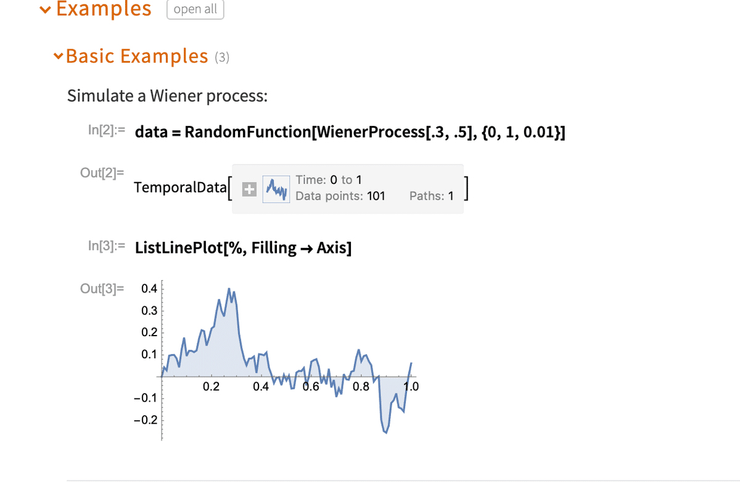This screenshot has height=504, width=740.
Task: Click the "open all" button
Action: coord(195,10)
